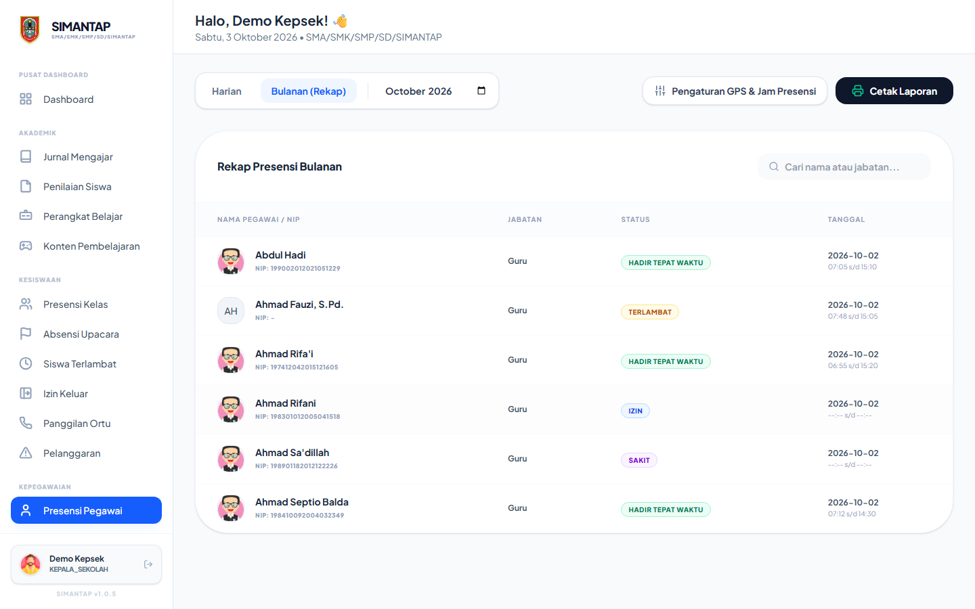Click the Pelanggaran warning triangle icon

26,453
